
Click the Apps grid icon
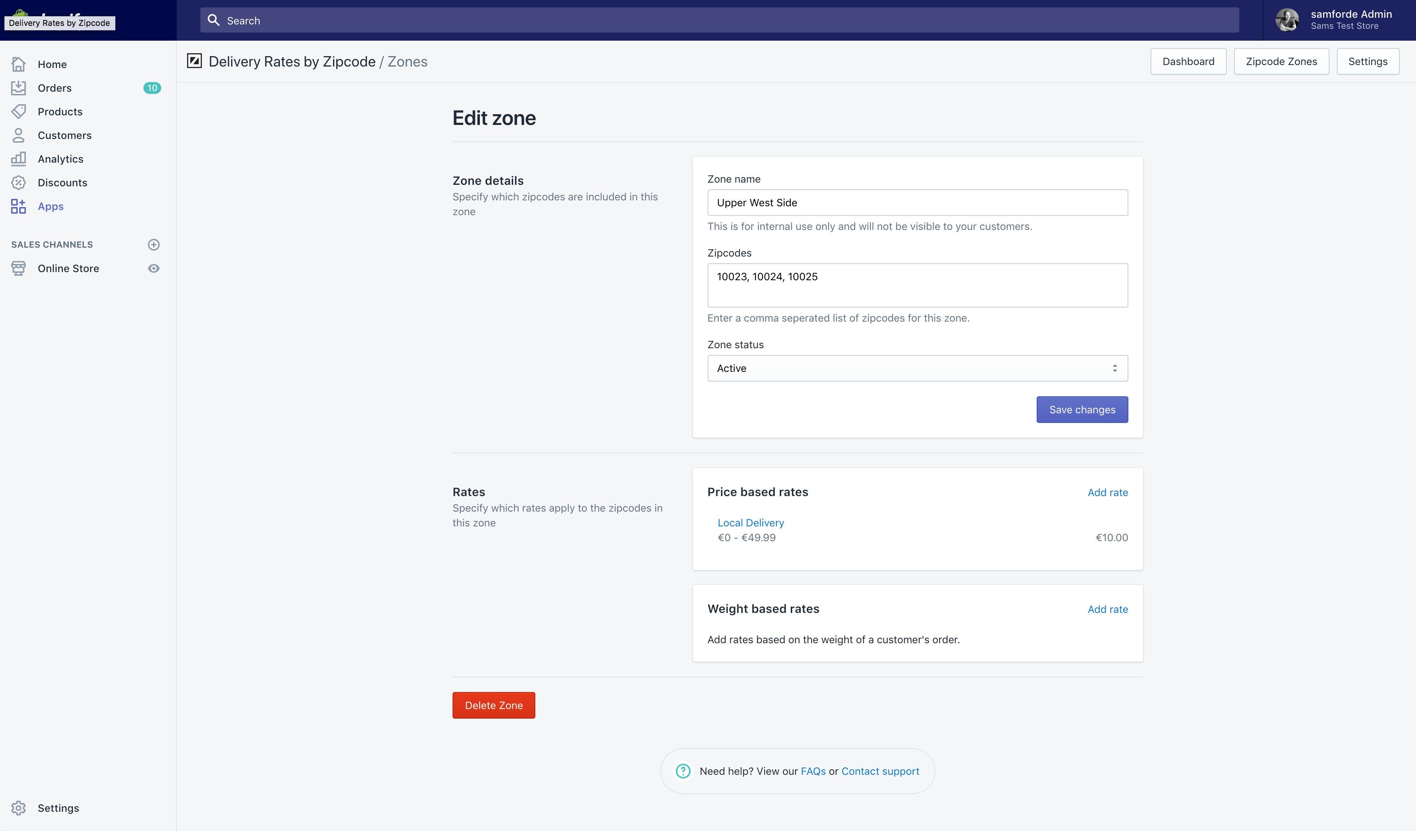click(18, 206)
